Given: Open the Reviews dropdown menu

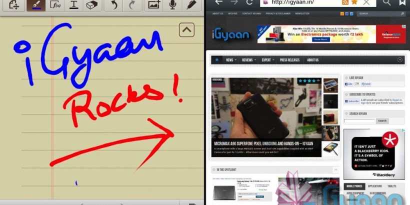Looking at the screenshot, I should (x=249, y=60).
